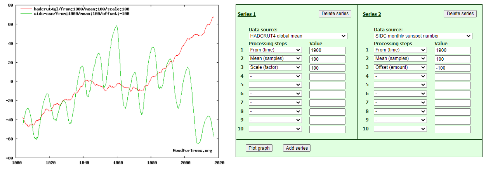Open Series 2 step 1 From dropdown

[400, 50]
